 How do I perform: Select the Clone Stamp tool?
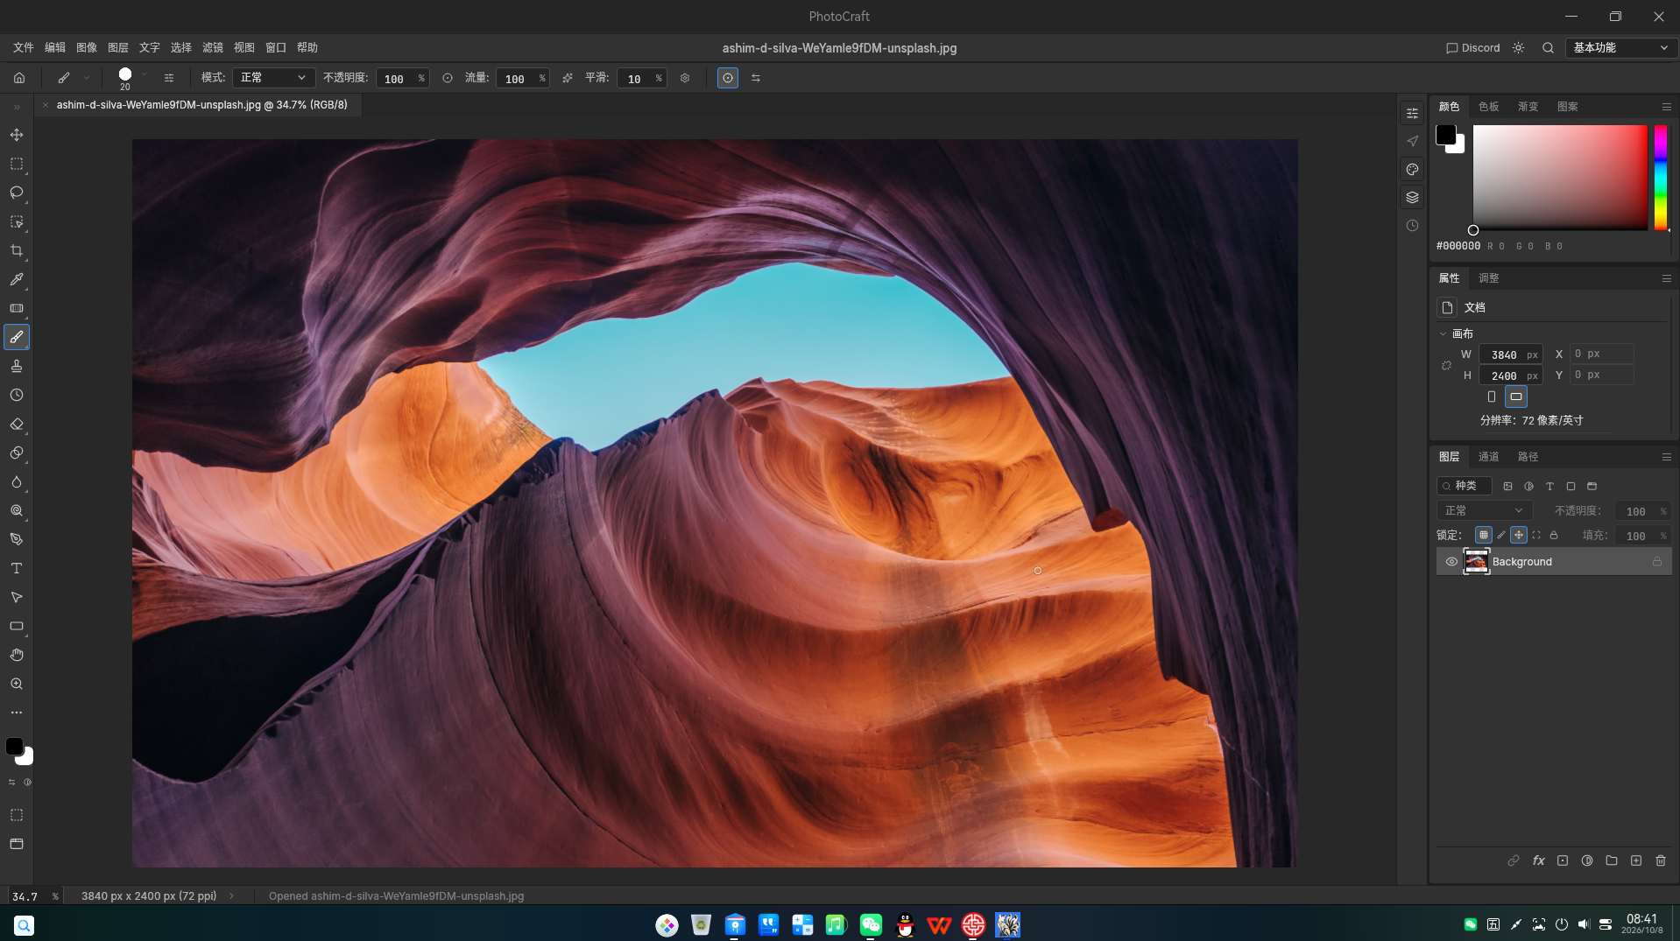pos(17,366)
